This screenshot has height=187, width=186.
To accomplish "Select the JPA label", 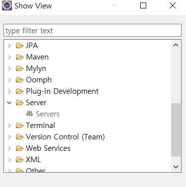I will coord(32,46).
